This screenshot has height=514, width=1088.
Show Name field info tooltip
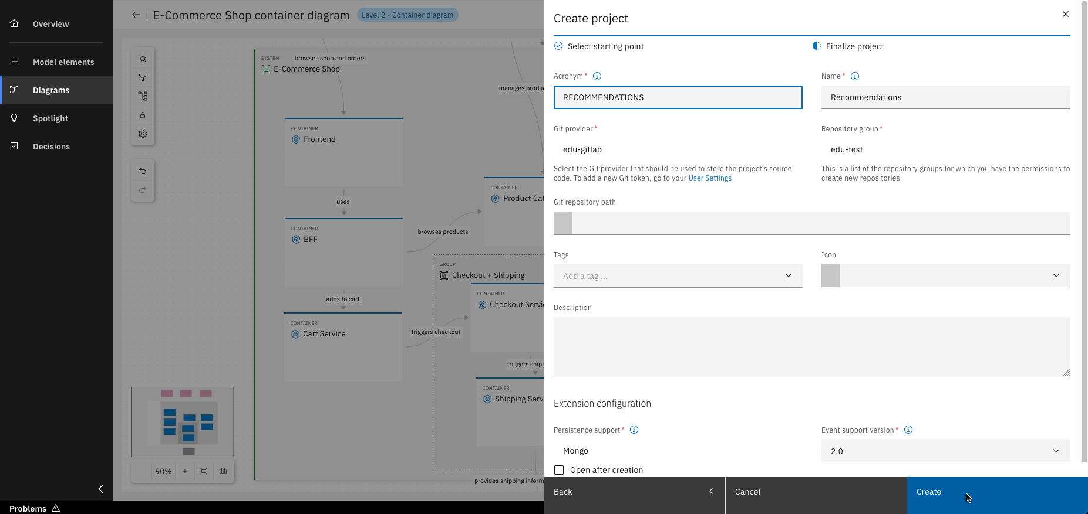point(855,76)
